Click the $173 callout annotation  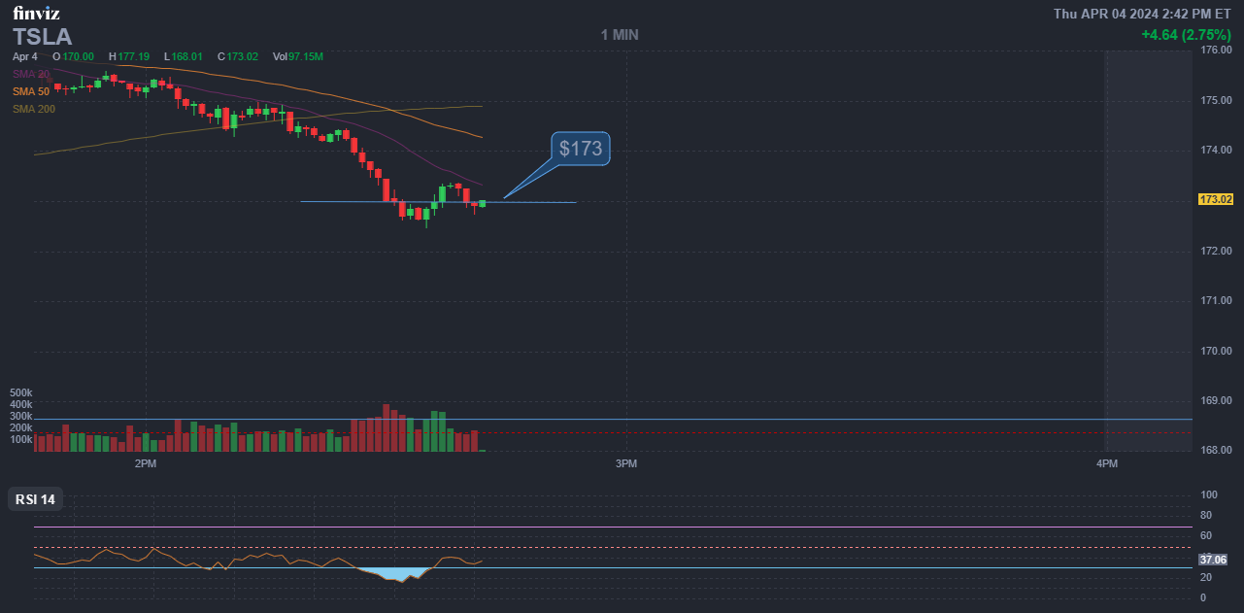581,149
